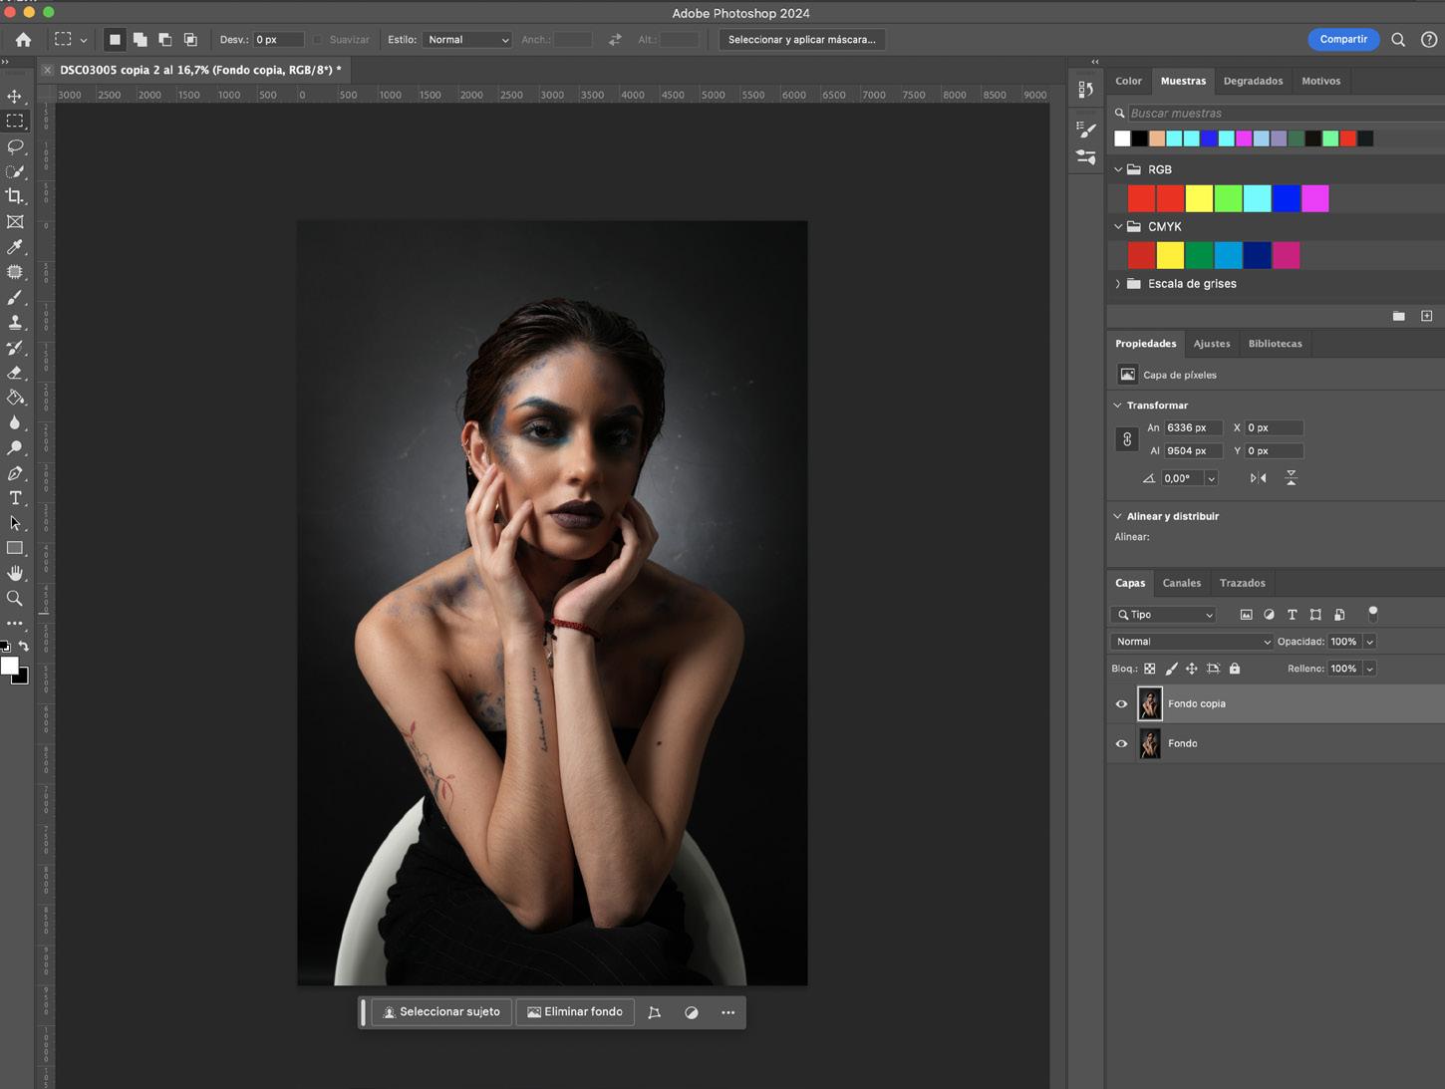Select the Crop tool
The image size is (1445, 1089).
pyautogui.click(x=15, y=196)
